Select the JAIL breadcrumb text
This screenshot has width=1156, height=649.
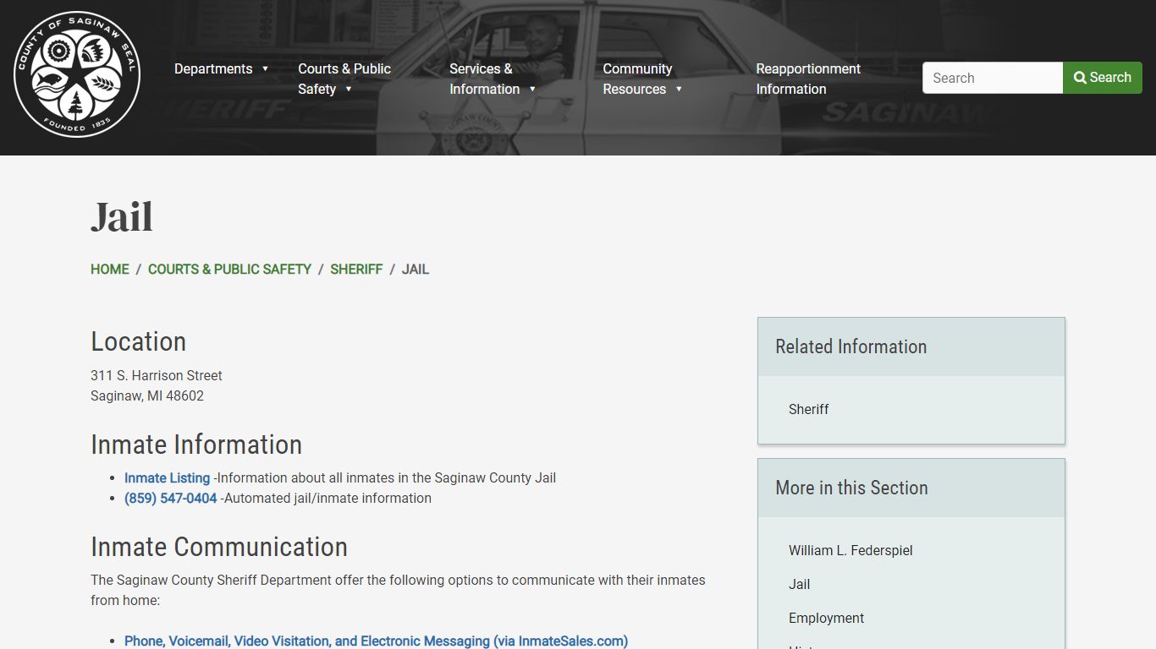[x=416, y=269]
